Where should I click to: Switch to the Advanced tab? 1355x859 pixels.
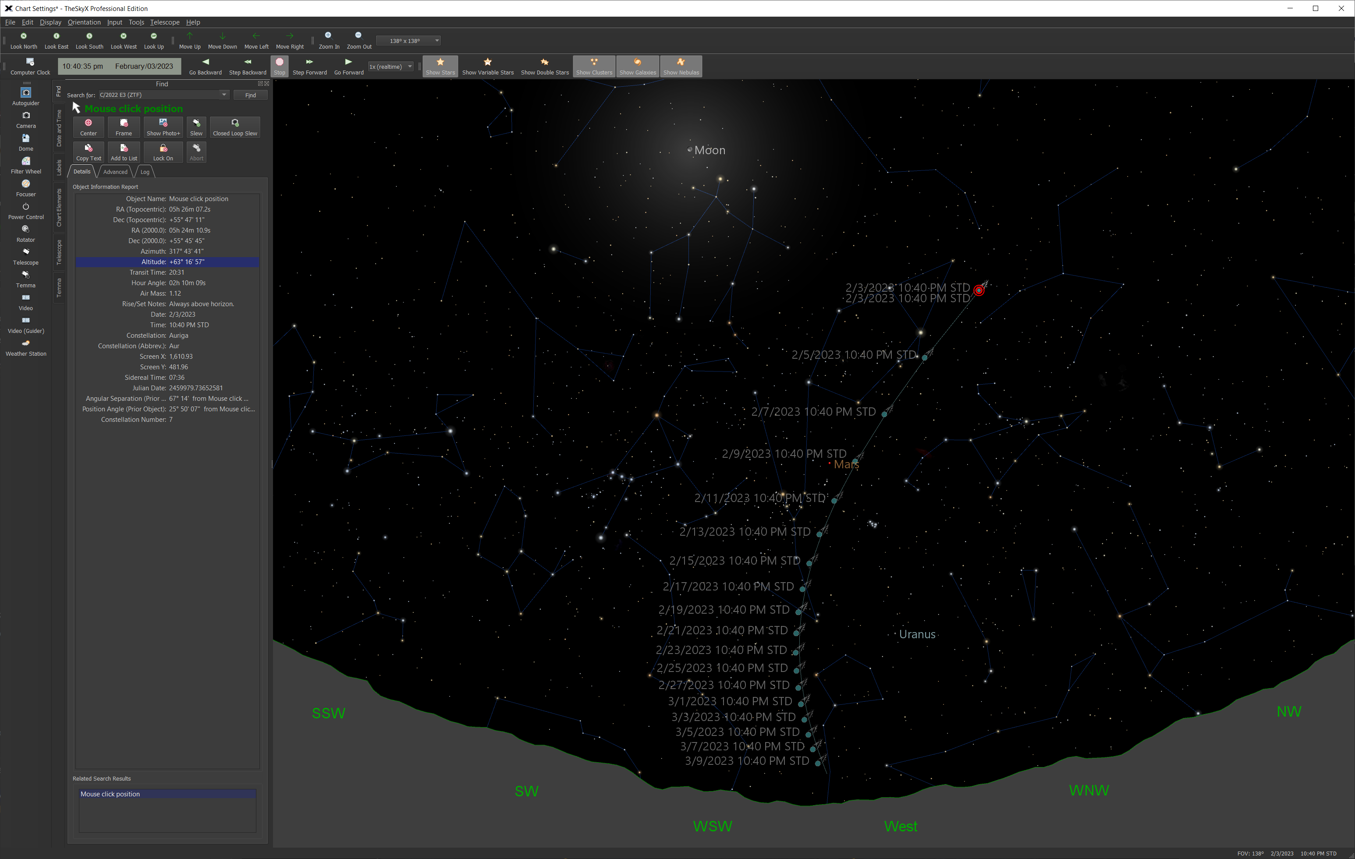115,172
